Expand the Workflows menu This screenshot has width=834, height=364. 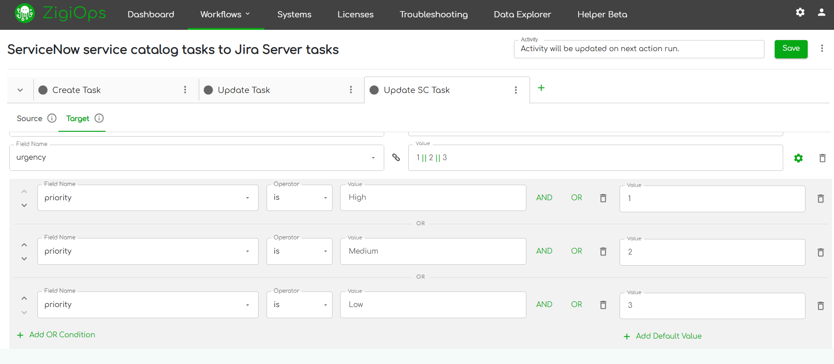(x=226, y=14)
